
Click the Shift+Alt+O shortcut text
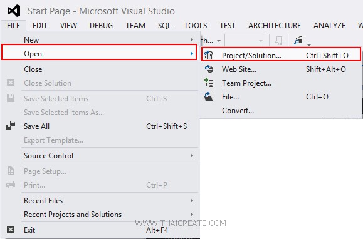click(326, 69)
